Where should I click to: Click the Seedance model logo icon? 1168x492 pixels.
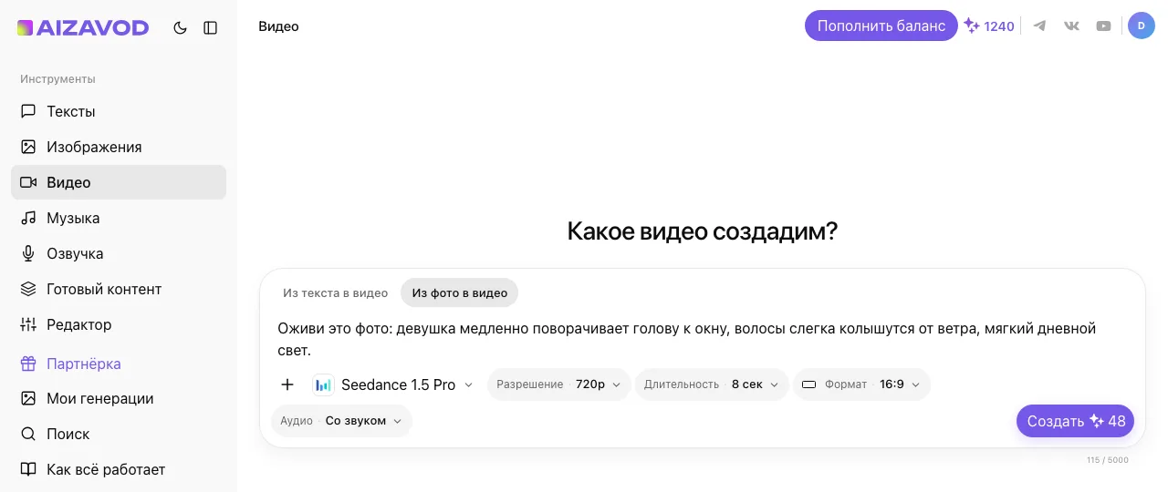click(x=323, y=384)
